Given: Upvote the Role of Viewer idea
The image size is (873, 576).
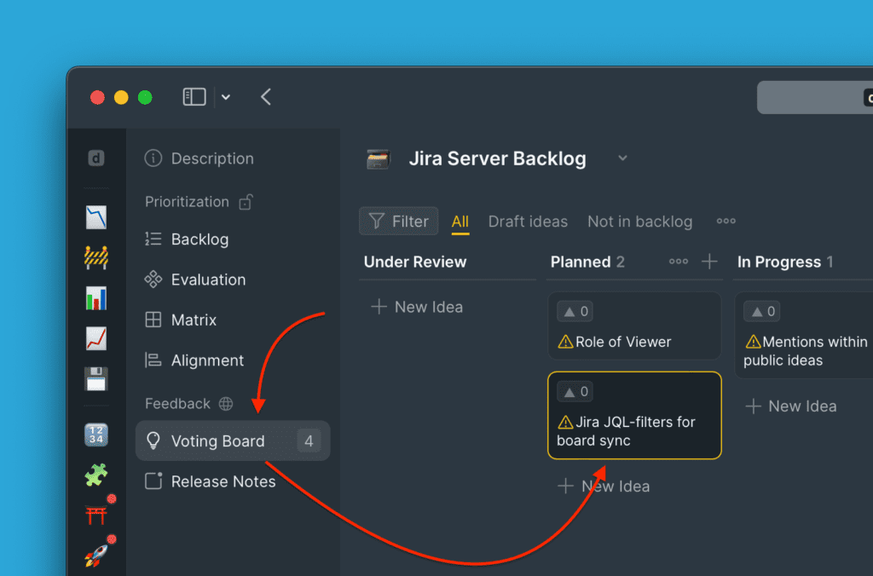Looking at the screenshot, I should (575, 312).
